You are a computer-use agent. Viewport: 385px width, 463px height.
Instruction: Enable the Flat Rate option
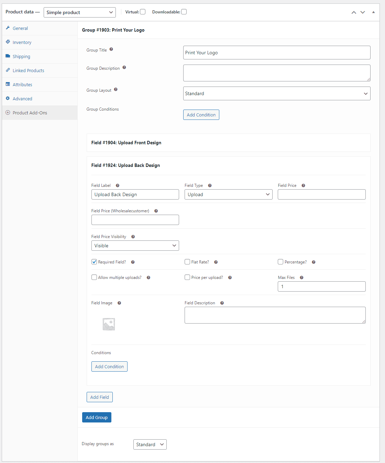187,262
